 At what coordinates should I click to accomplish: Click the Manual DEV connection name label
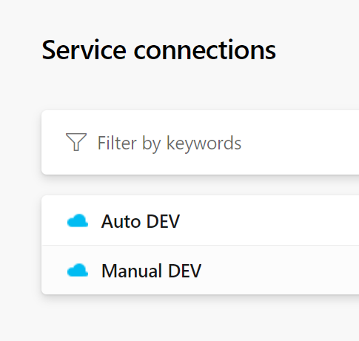pos(151,271)
